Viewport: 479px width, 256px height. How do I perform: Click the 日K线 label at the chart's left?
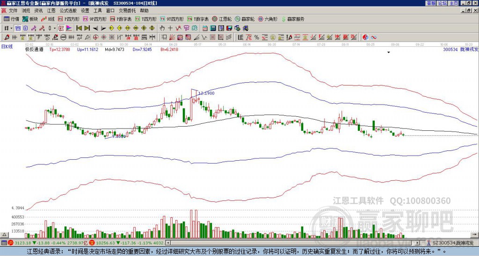pyautogui.click(x=7, y=46)
